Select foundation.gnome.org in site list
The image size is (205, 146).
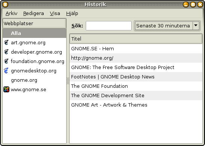[35, 62]
